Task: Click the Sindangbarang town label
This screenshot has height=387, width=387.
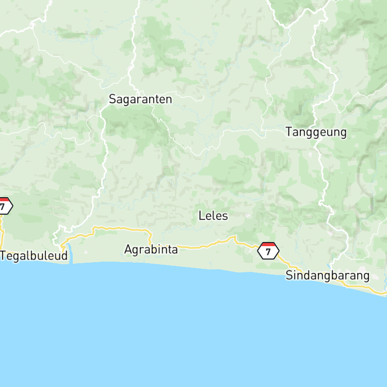Action: tap(328, 276)
